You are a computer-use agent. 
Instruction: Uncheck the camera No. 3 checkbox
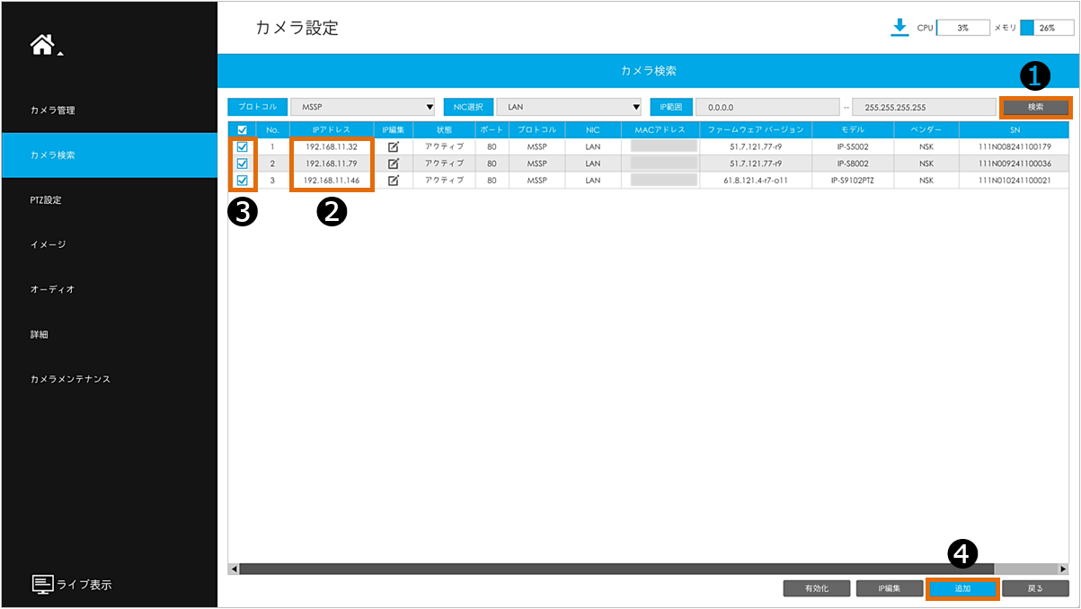click(242, 181)
